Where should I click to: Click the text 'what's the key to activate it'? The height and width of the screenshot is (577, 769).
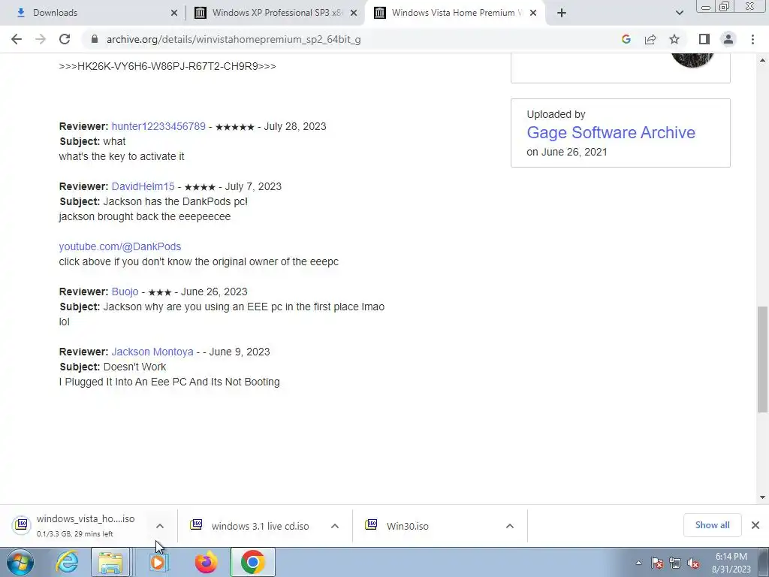click(122, 156)
